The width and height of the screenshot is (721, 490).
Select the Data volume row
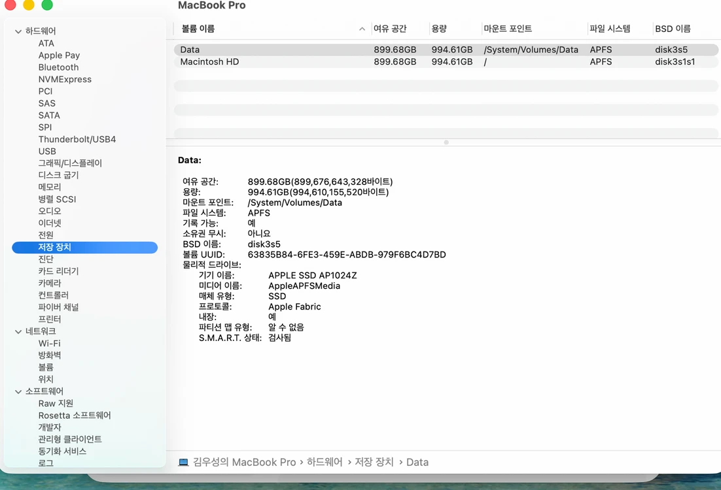tap(446, 50)
